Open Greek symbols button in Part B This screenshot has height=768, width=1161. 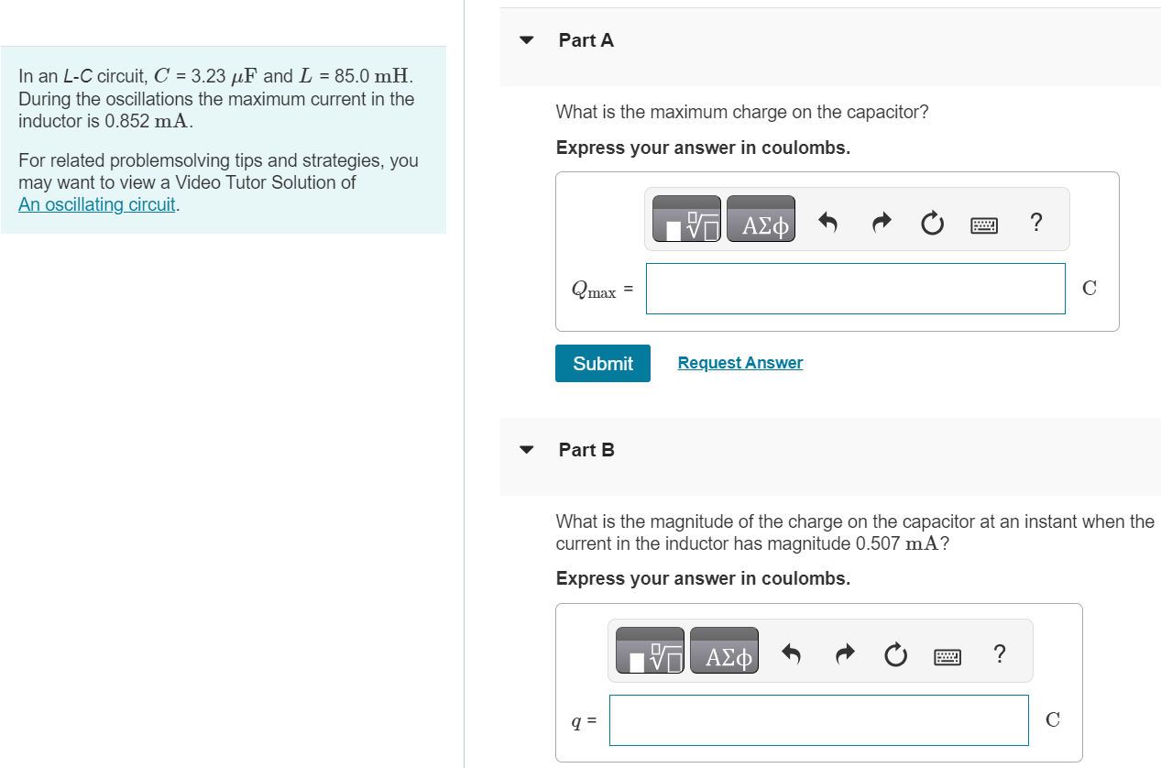725,651
